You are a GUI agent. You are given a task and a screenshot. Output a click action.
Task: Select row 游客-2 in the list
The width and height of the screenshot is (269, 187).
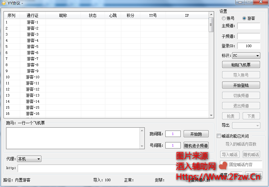coord(106,28)
